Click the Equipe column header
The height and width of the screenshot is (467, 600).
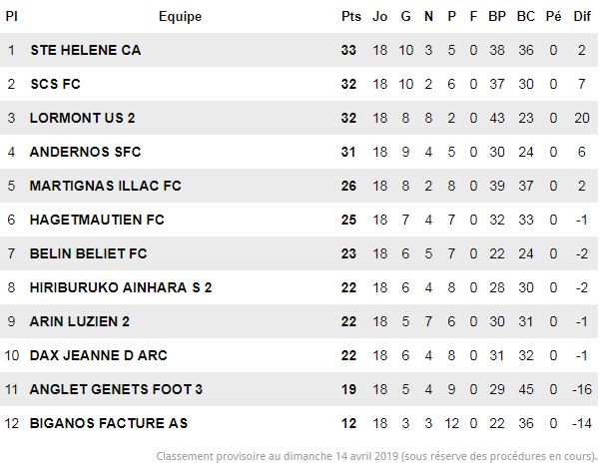point(181,16)
